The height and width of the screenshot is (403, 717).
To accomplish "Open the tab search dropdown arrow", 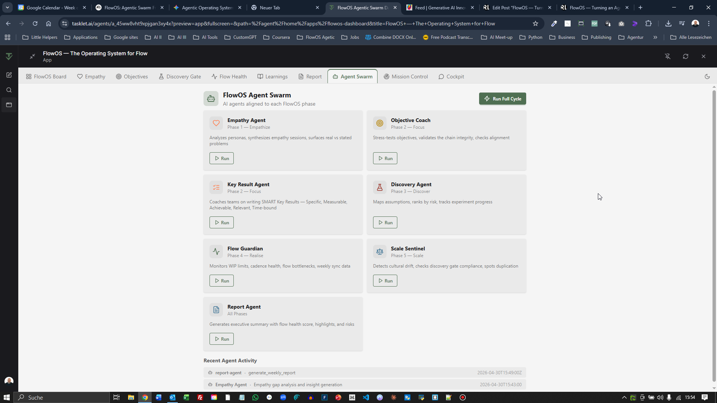I will click(x=7, y=7).
